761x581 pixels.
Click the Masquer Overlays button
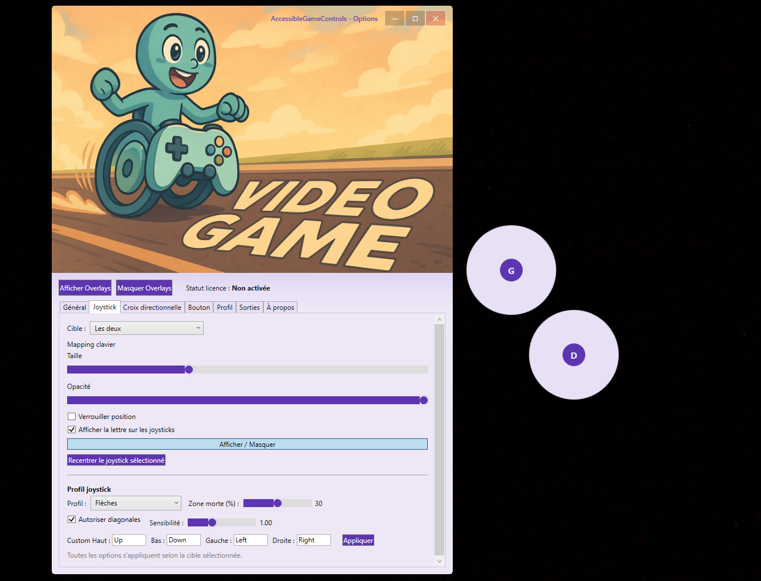144,288
